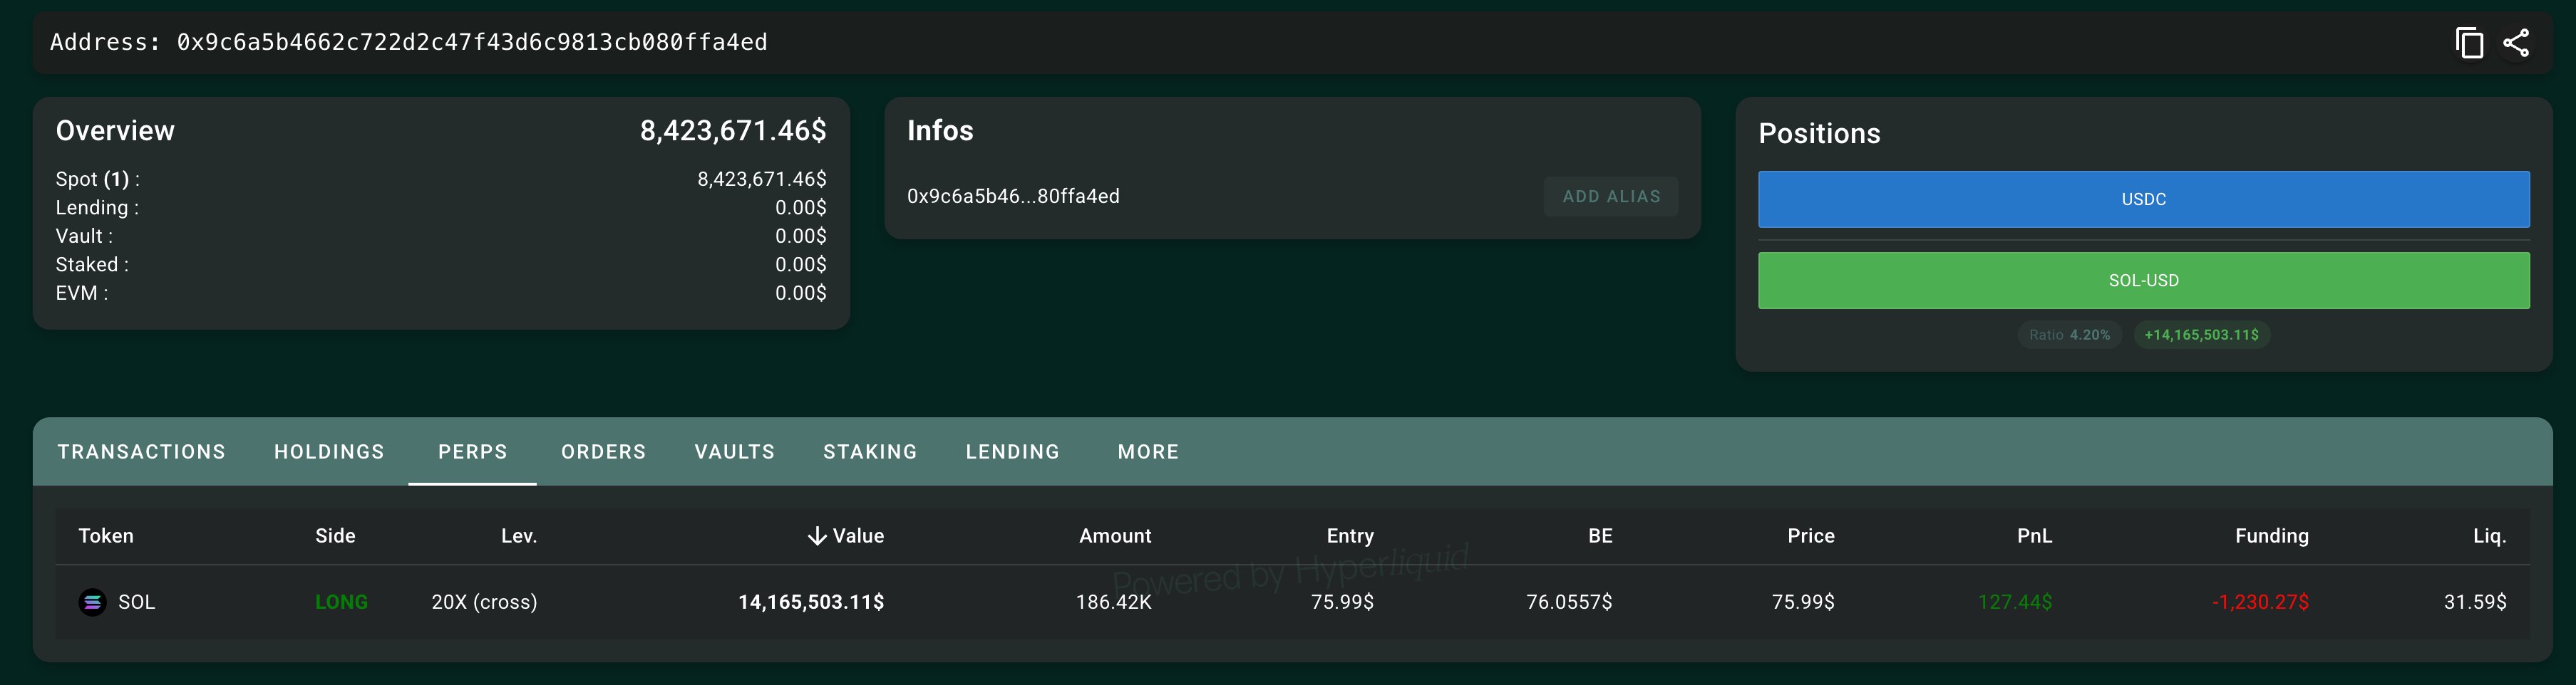The image size is (2576, 685).
Task: Click the share icon next to address
Action: tap(2516, 43)
